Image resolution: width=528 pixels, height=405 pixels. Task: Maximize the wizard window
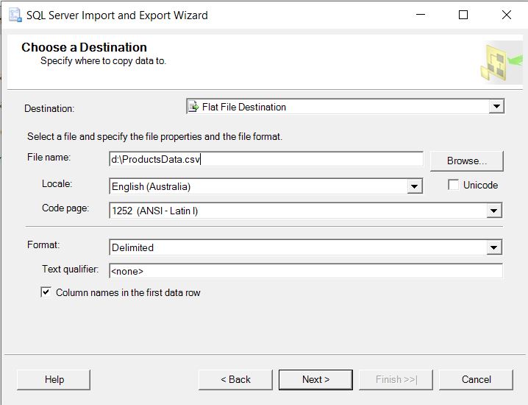(463, 15)
